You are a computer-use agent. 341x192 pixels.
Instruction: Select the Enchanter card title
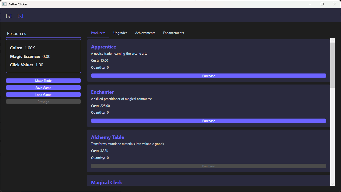point(102,92)
